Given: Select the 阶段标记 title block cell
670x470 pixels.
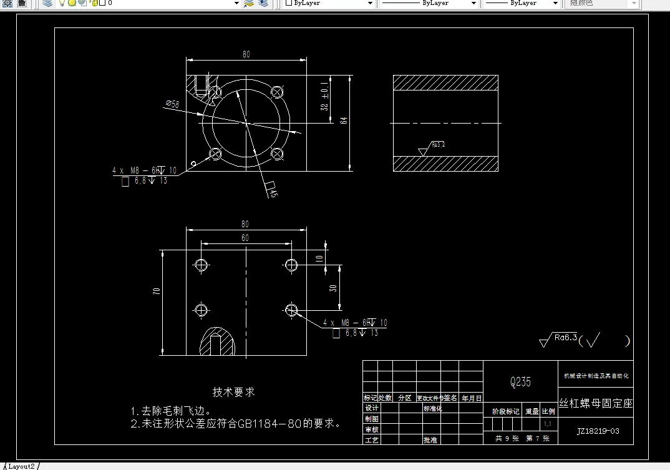Looking at the screenshot, I should 505,411.
